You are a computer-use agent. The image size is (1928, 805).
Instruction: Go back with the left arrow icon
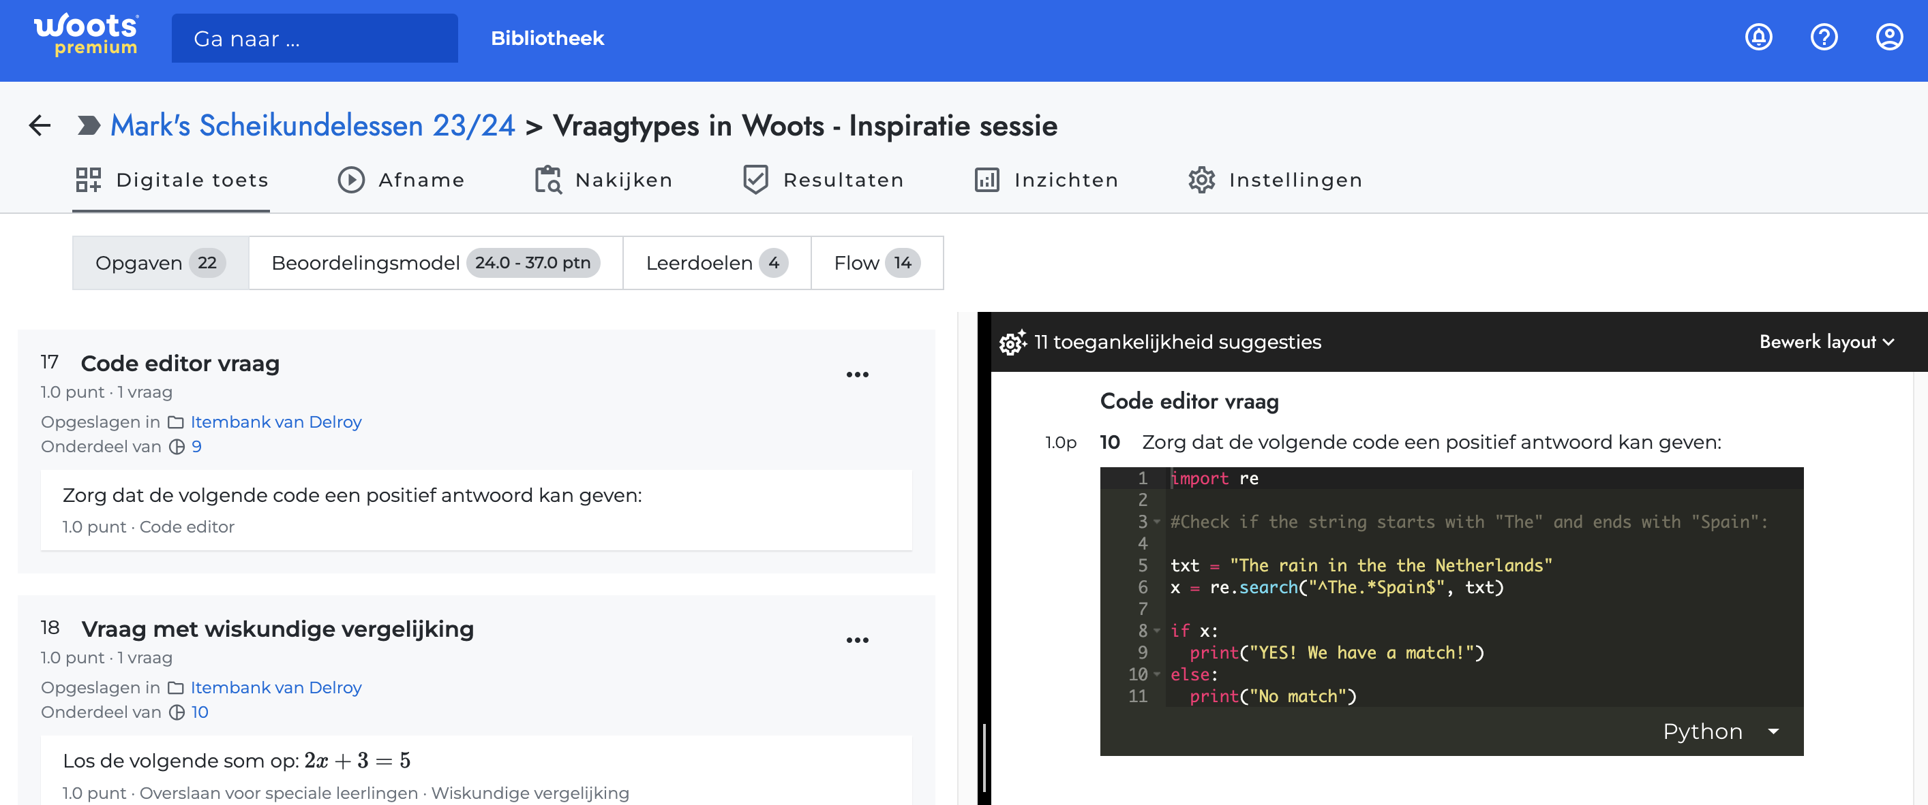(40, 125)
